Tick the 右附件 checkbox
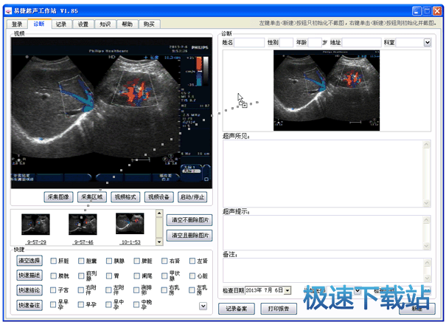The width and height of the screenshot is (446, 325). tap(81, 290)
